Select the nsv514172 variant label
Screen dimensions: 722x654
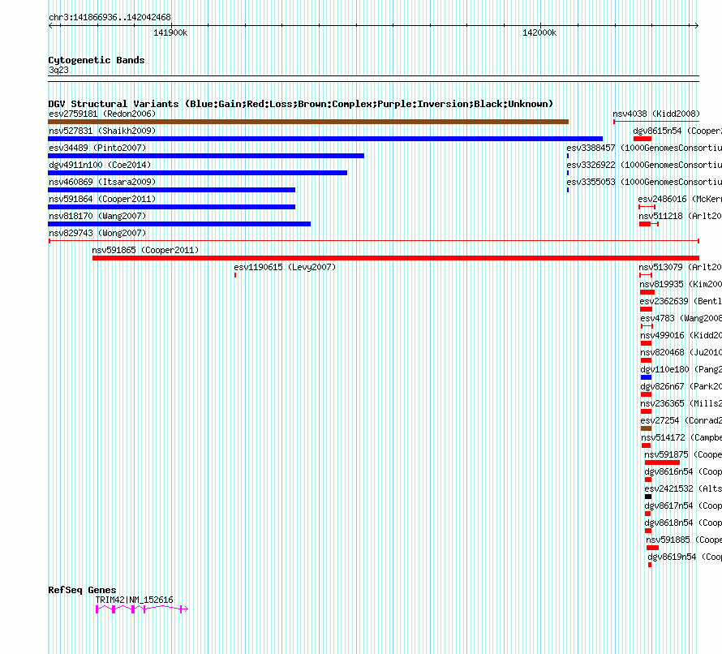pyautogui.click(x=681, y=437)
